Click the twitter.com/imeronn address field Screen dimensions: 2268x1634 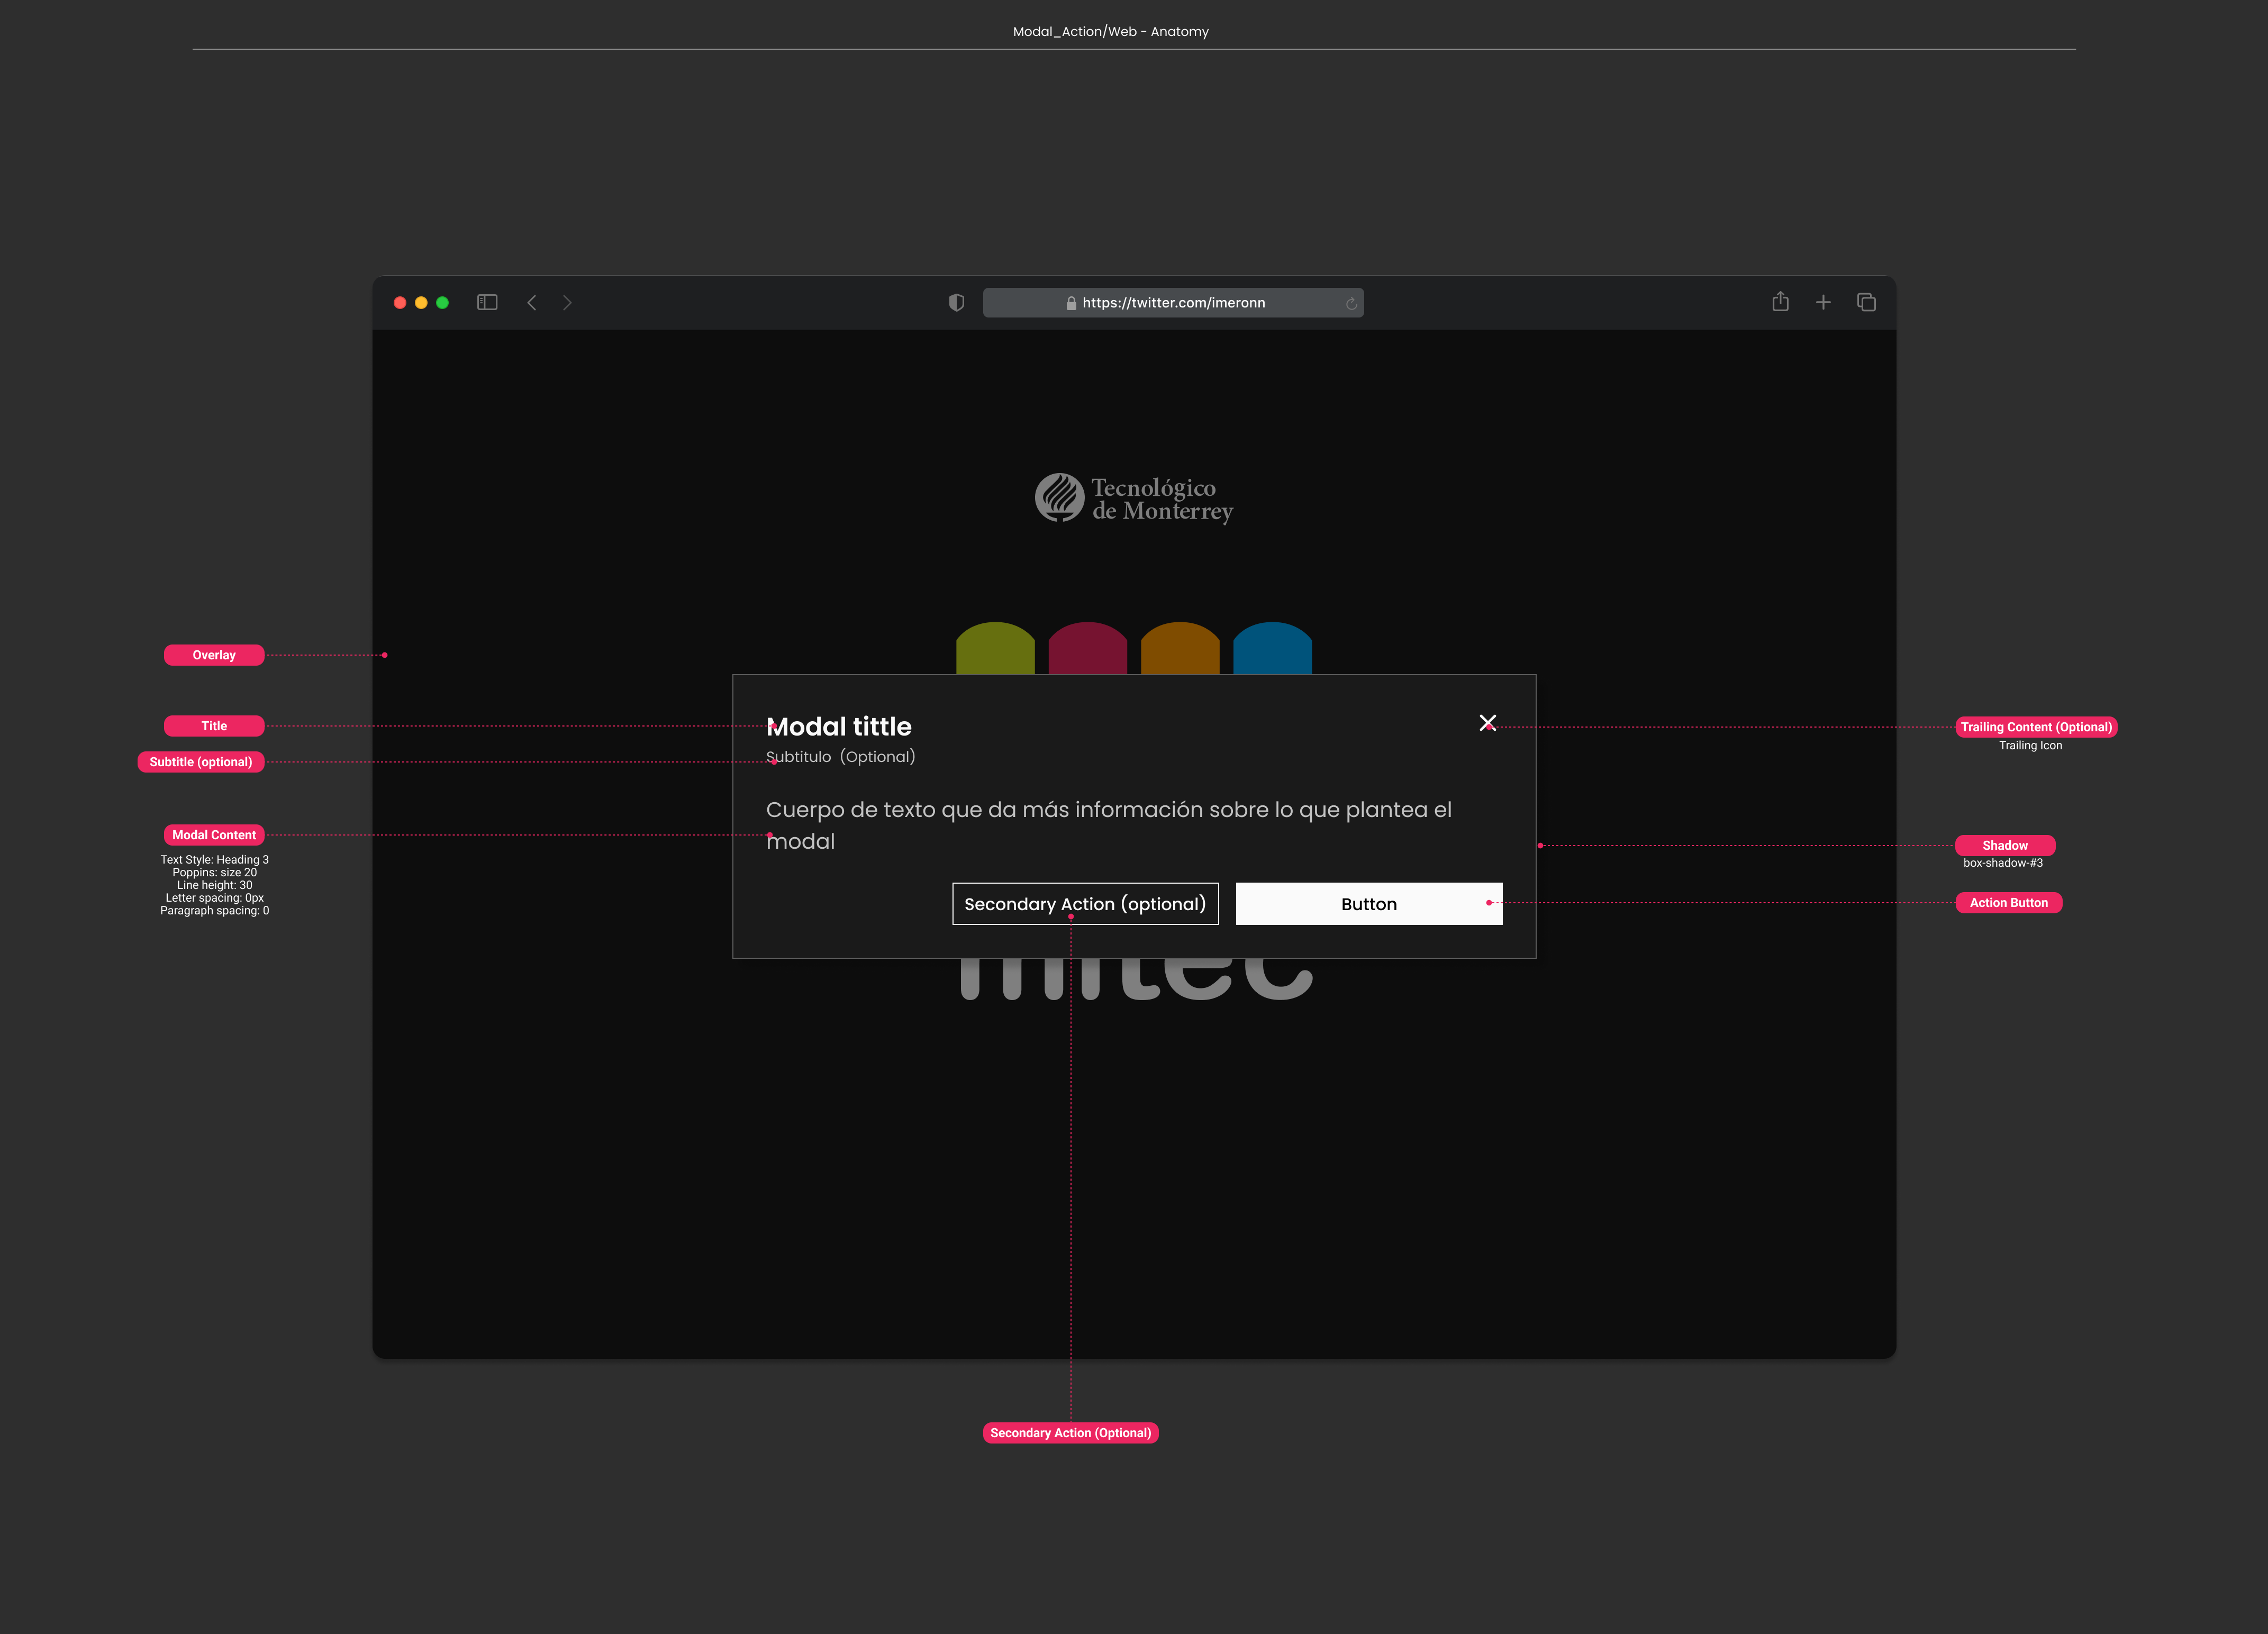coord(1173,303)
